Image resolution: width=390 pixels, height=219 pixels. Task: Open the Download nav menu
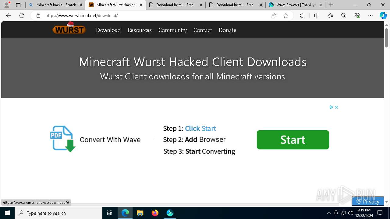point(108,30)
